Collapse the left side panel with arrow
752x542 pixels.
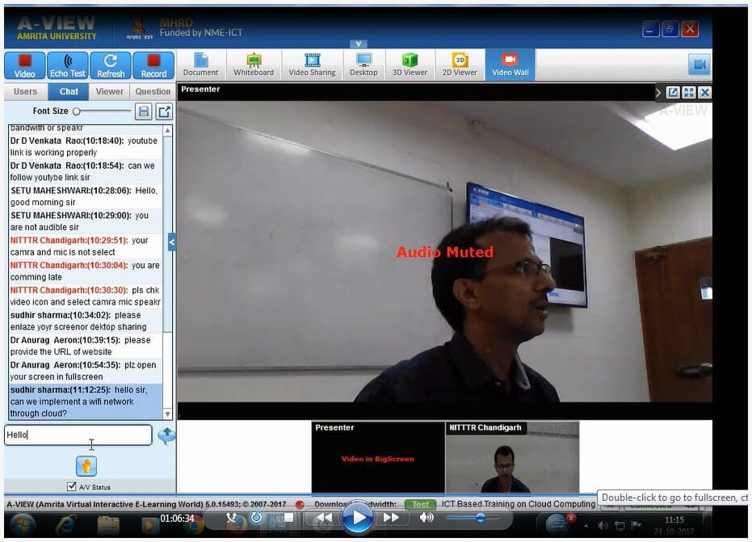(x=171, y=242)
